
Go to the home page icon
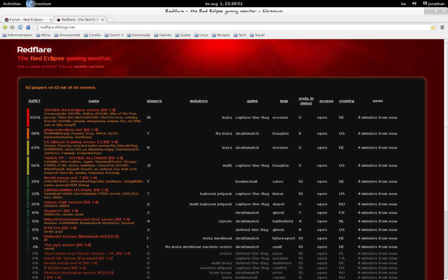(x=28, y=27)
